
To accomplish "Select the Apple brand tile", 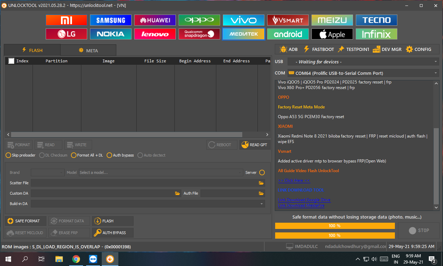I will pos(332,34).
